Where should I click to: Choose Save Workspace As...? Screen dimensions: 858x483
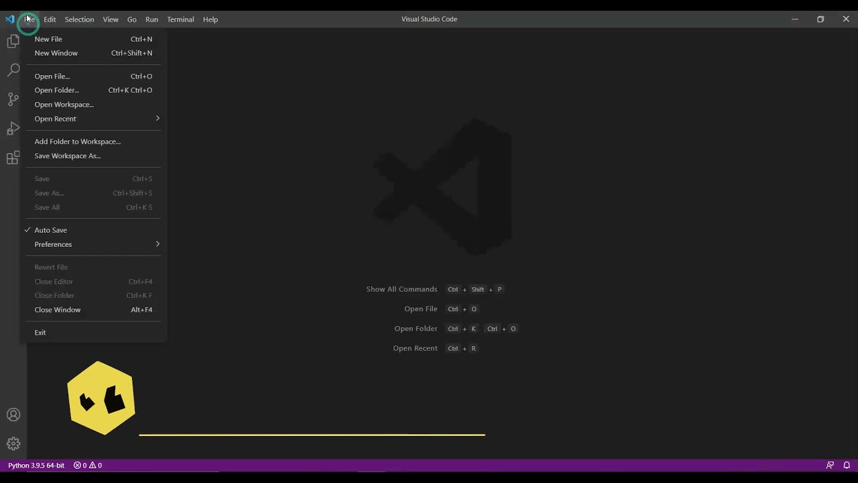click(93, 156)
